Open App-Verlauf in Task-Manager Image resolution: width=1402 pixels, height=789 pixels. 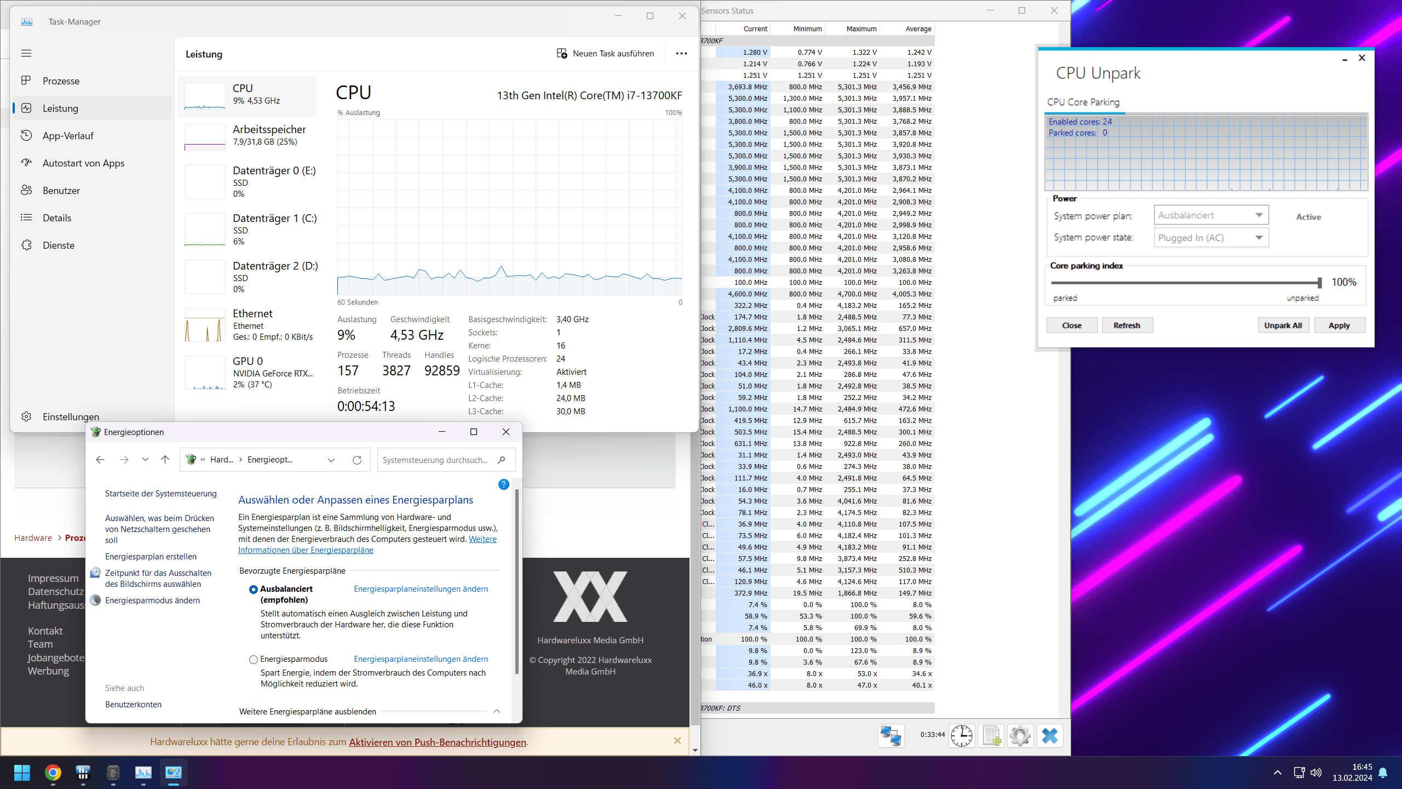pos(91,135)
